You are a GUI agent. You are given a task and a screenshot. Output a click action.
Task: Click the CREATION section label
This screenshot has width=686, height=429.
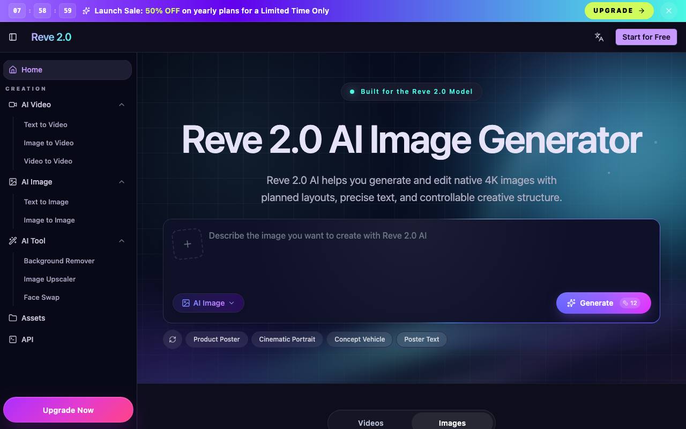(26, 88)
